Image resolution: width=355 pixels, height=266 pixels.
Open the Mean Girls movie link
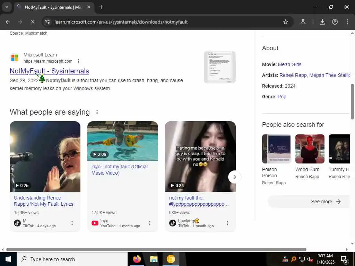coord(289,64)
